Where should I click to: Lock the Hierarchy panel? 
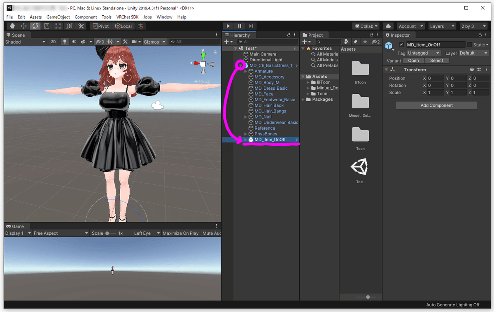pos(289,35)
